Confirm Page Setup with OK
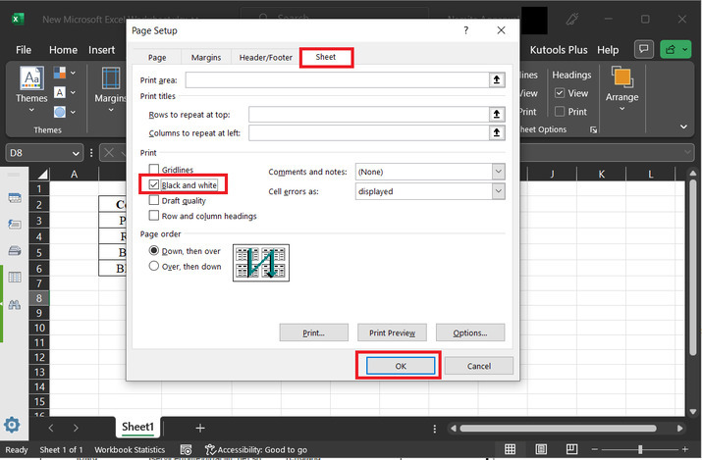The height and width of the screenshot is (460, 702). tap(401, 366)
